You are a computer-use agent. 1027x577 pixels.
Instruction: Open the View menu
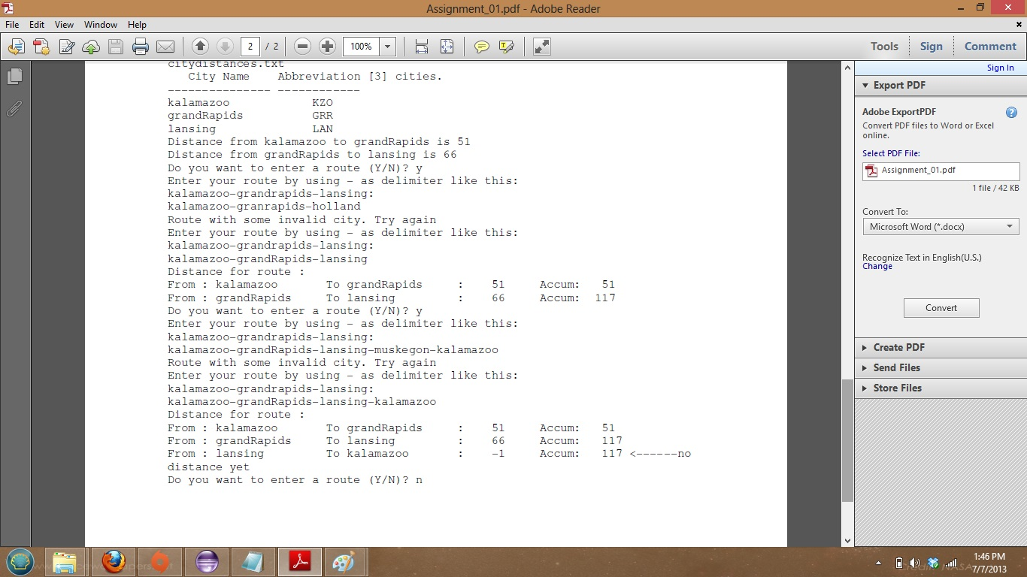coord(65,25)
